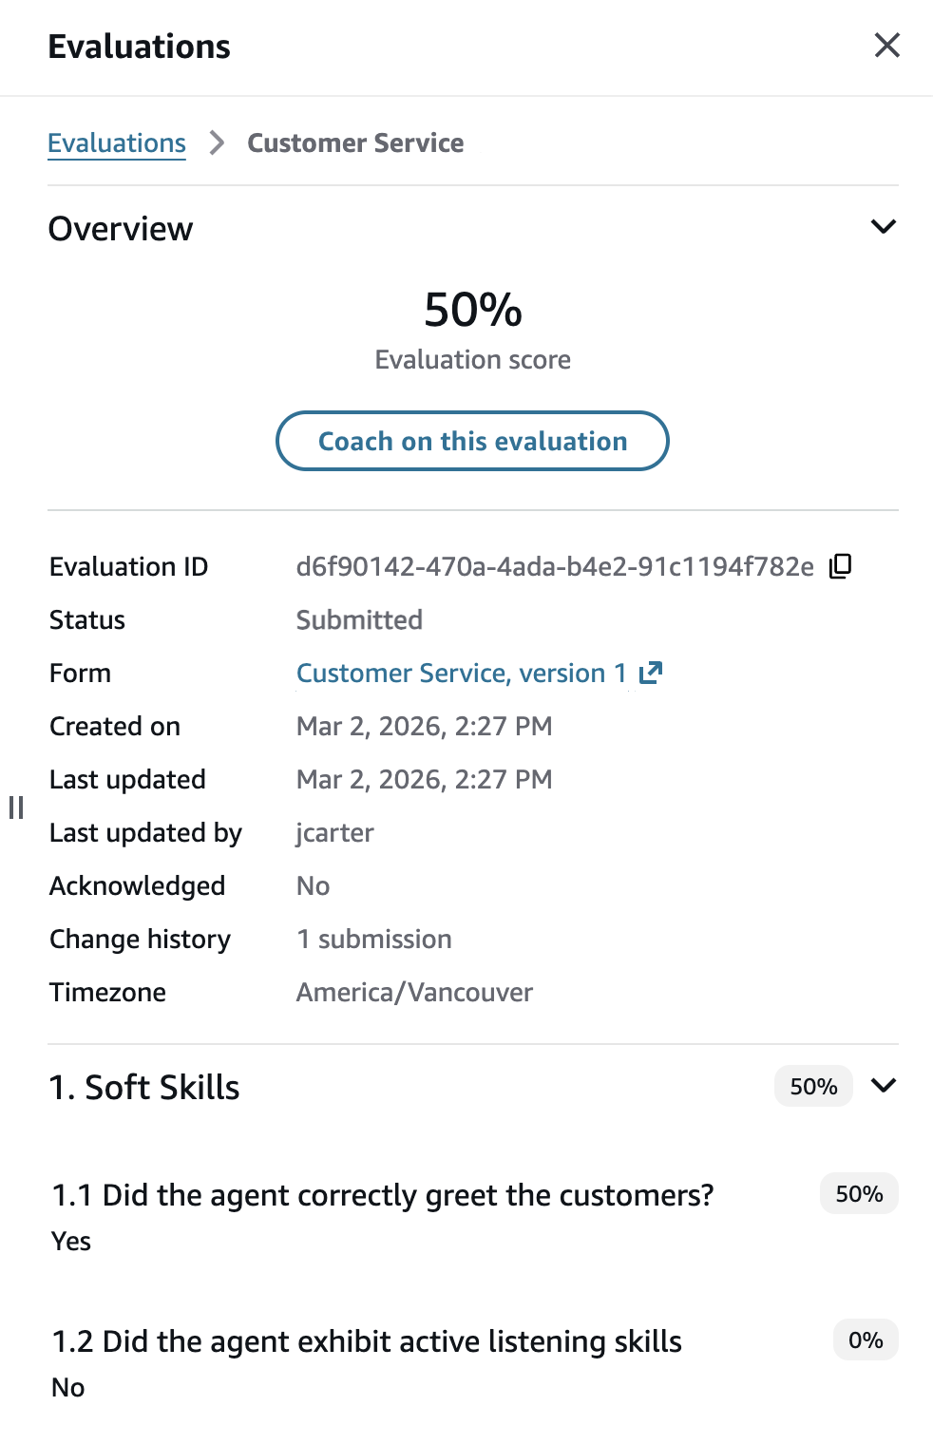Click the close X on Evaluations panel
This screenshot has width=933, height=1444.
coord(887,45)
